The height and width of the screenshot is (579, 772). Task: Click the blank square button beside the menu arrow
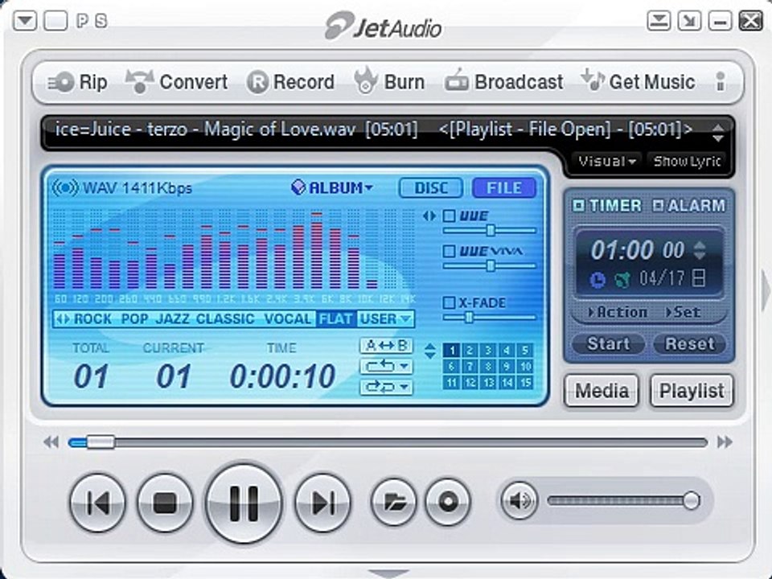[x=55, y=21]
